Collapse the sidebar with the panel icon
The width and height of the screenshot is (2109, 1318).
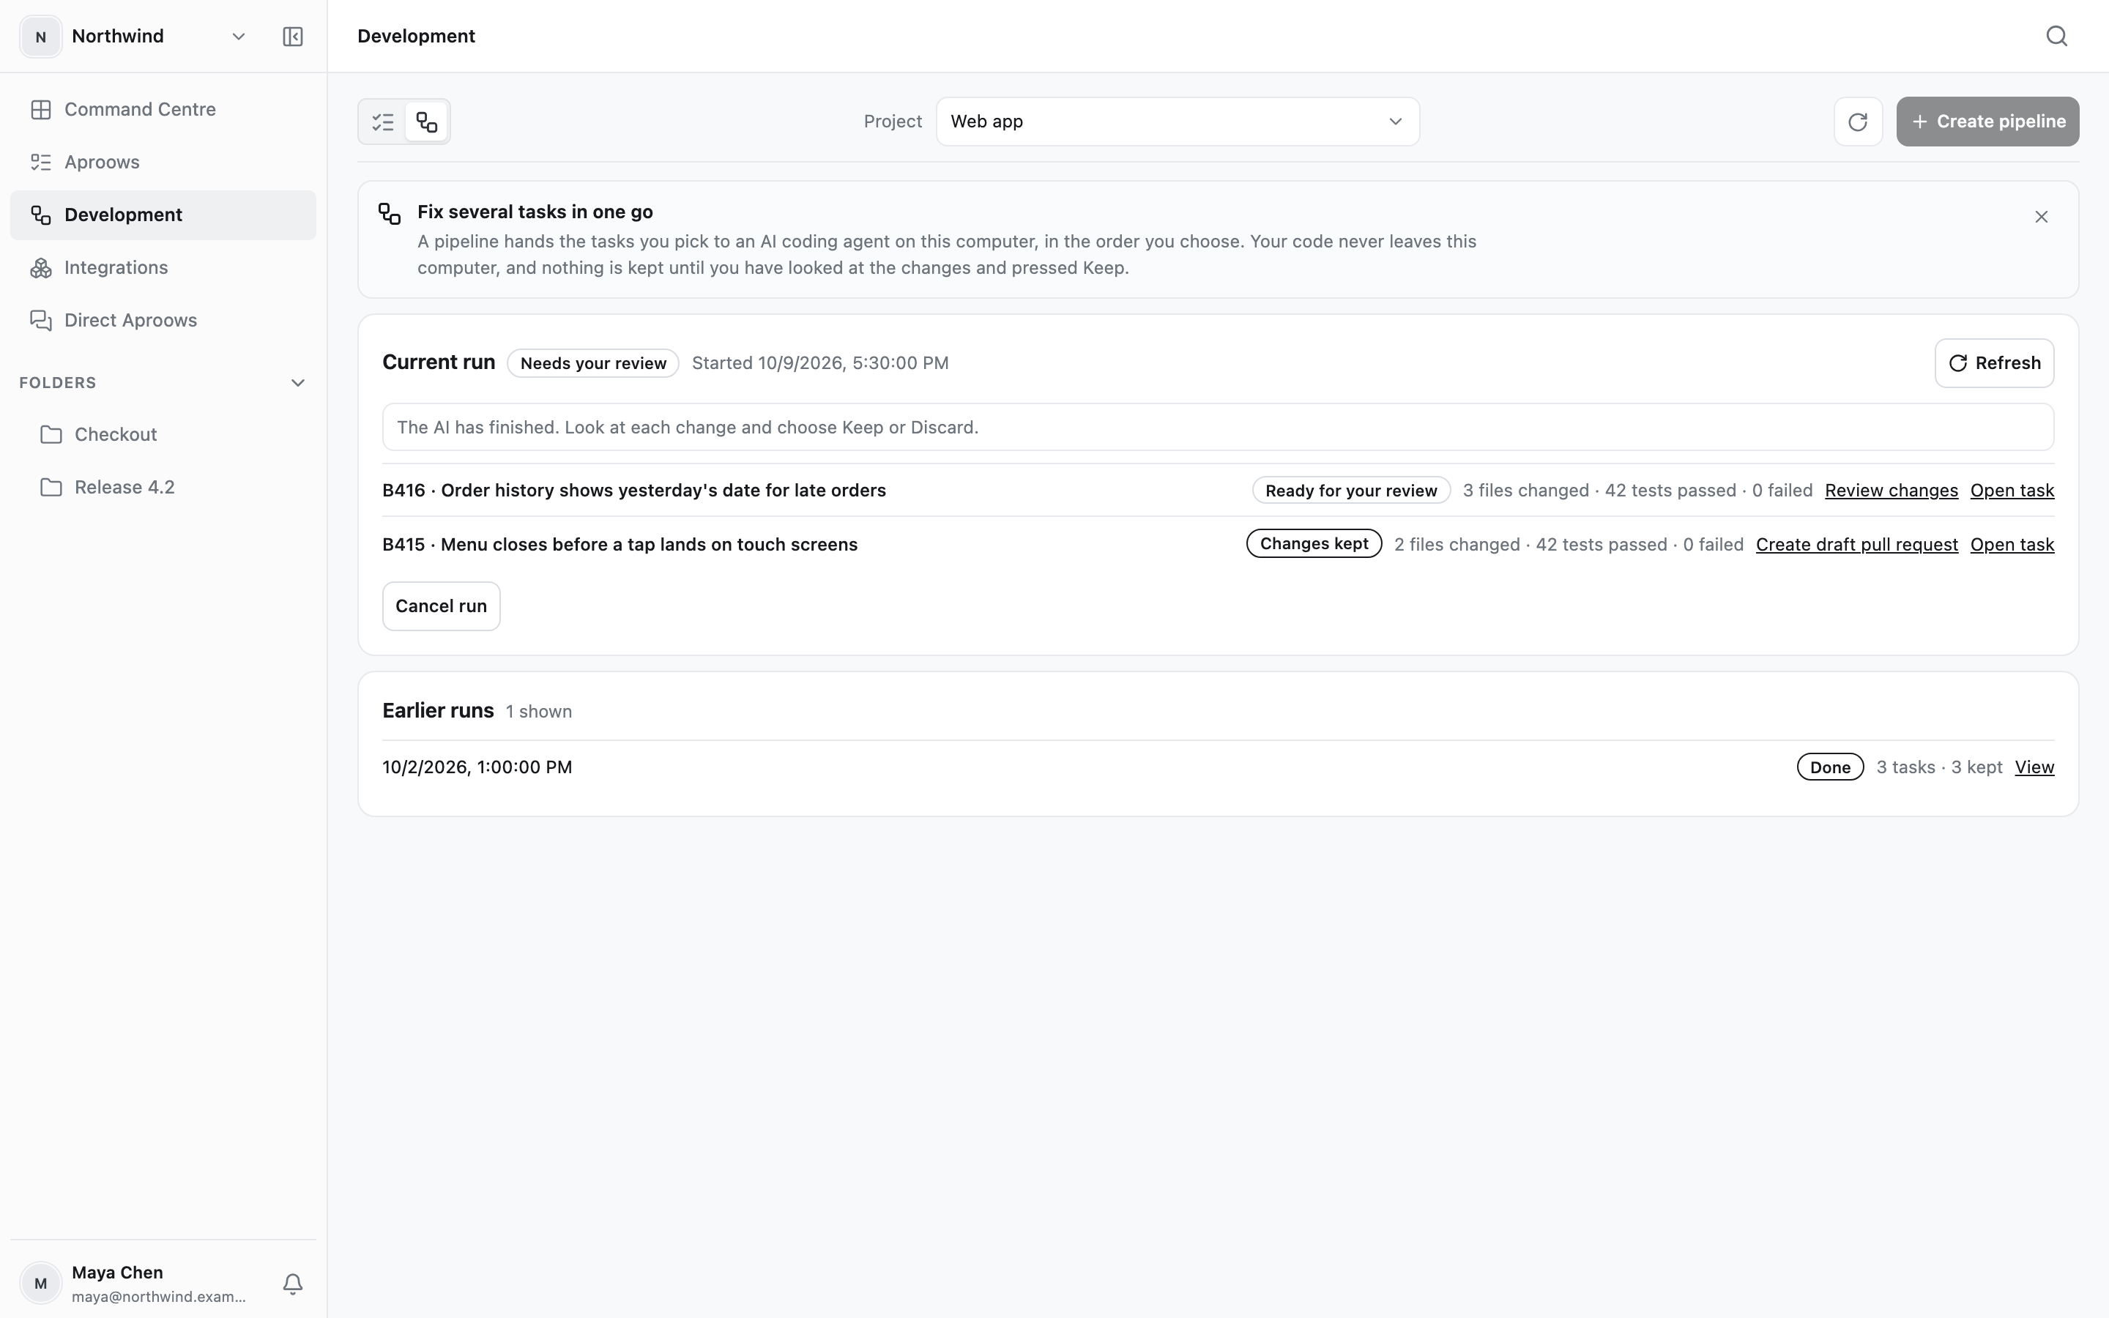(x=293, y=37)
